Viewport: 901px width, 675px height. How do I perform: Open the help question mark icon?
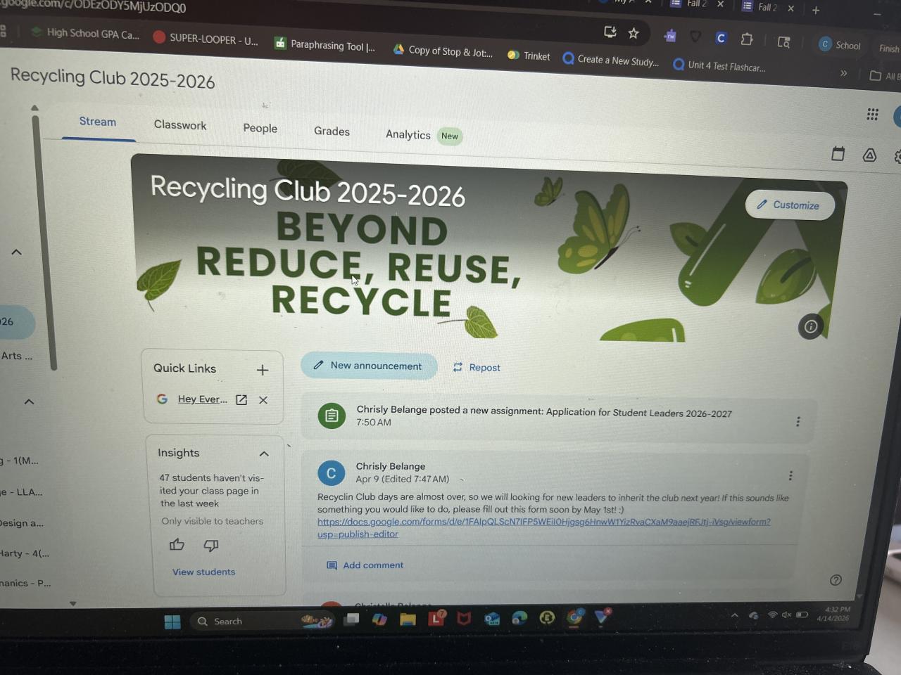pyautogui.click(x=836, y=580)
